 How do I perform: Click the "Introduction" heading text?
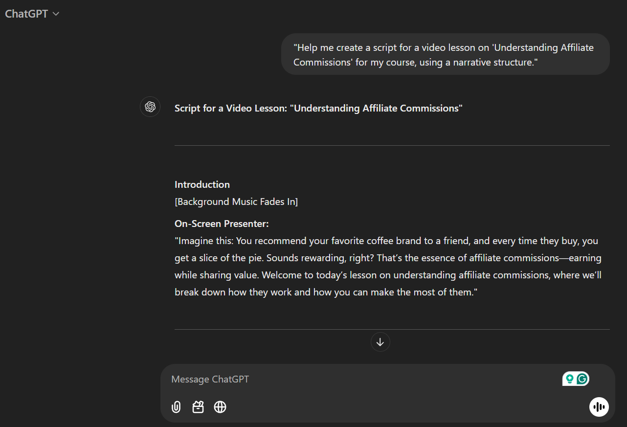click(202, 184)
